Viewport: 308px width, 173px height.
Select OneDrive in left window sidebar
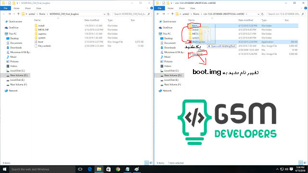pyautogui.click(x=12, y=28)
